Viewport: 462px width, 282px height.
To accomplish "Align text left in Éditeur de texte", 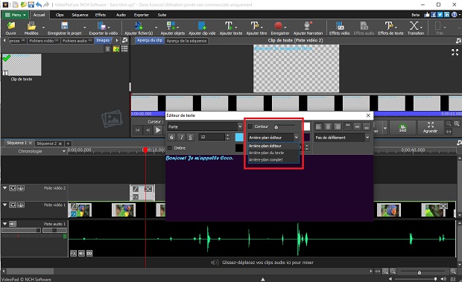I will coord(318,126).
